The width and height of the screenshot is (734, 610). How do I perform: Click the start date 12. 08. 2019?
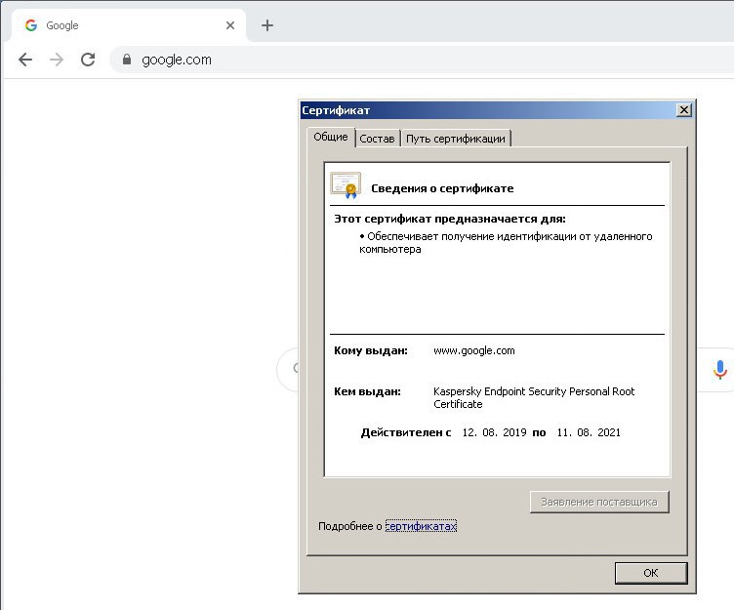click(494, 432)
